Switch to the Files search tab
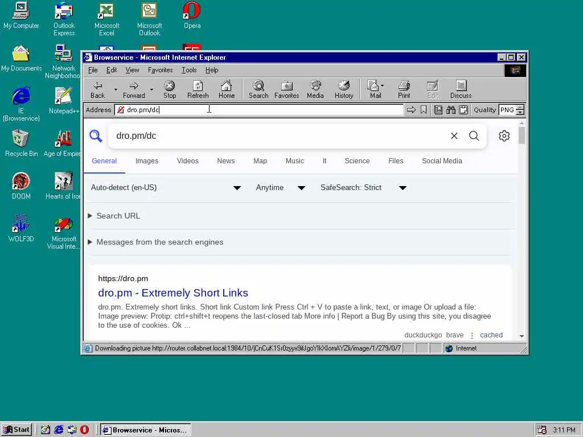This screenshot has width=583, height=437. pos(396,161)
